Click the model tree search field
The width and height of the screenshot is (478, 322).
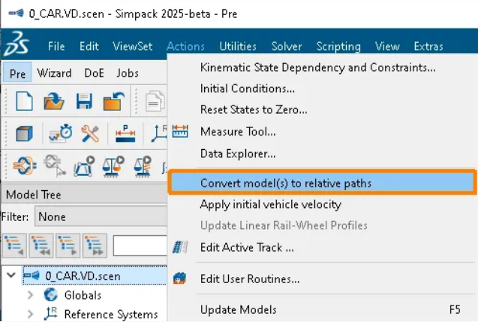tap(140, 246)
